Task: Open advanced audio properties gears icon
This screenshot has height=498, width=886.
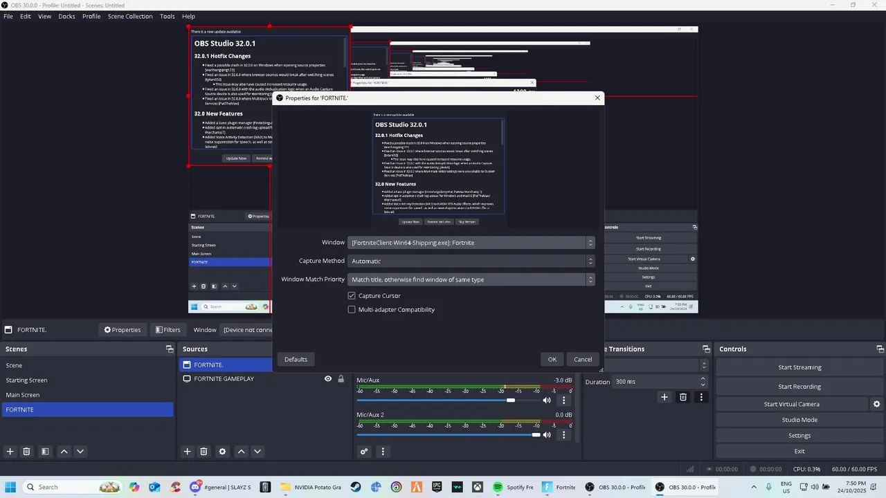Action: pos(364,452)
